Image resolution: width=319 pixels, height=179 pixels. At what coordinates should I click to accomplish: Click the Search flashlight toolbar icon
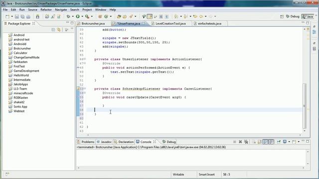pyautogui.click(x=131, y=16)
